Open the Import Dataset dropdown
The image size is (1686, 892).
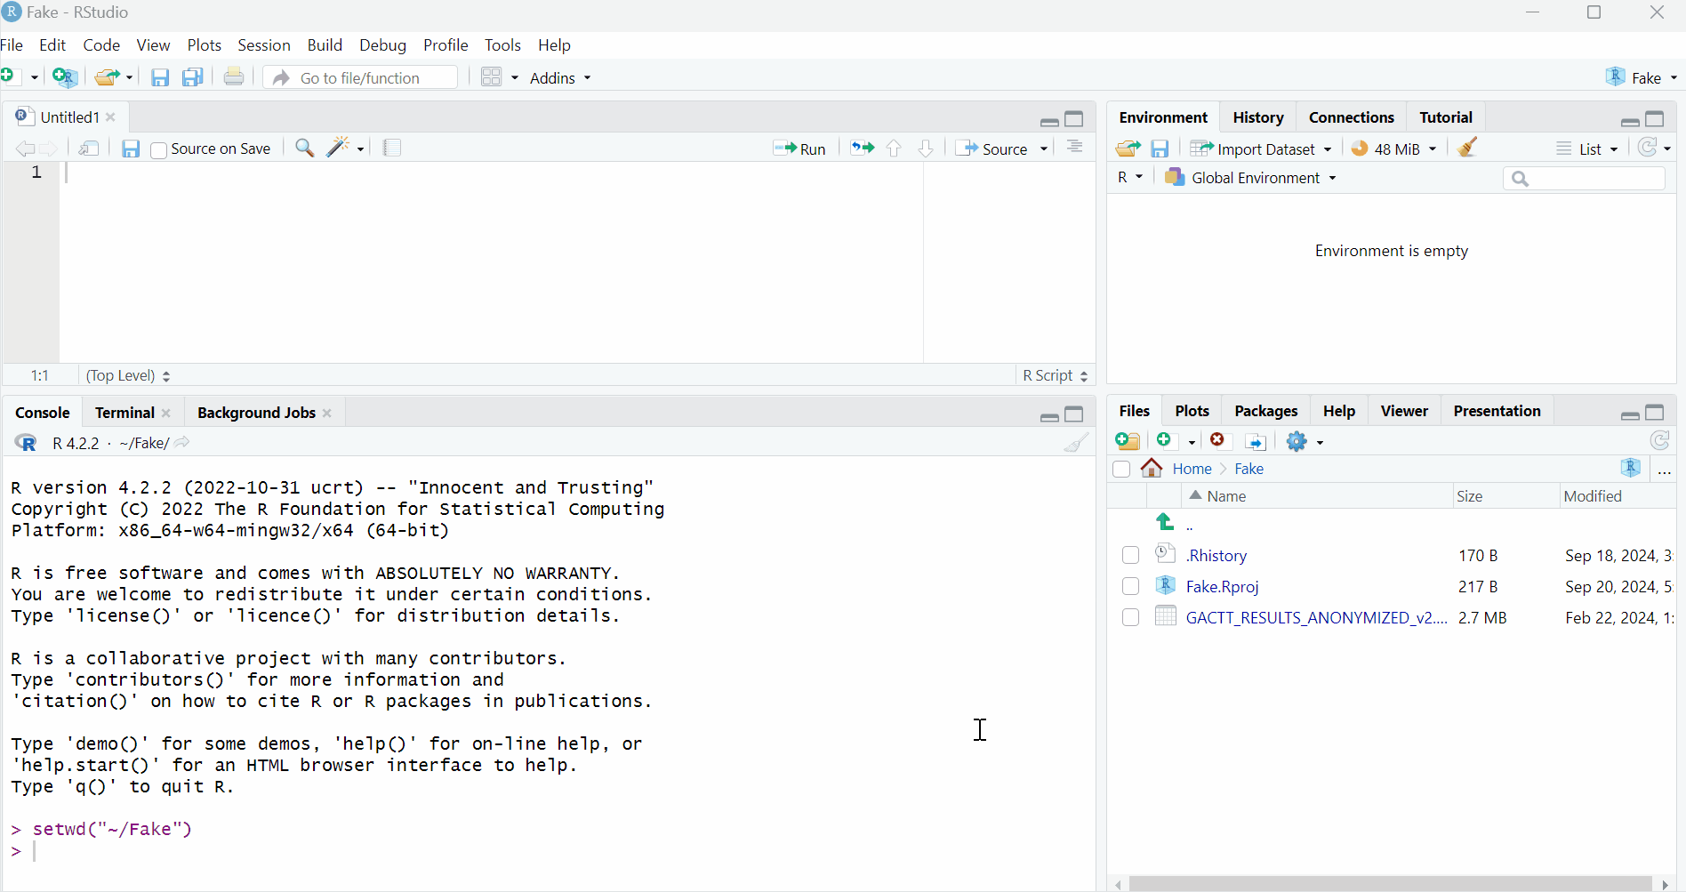click(x=1261, y=149)
